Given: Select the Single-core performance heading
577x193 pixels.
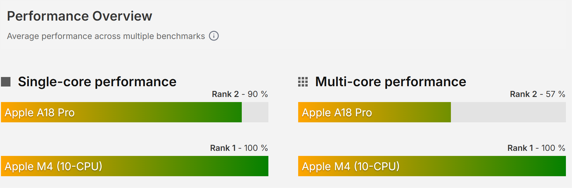Looking at the screenshot, I should point(97,82).
